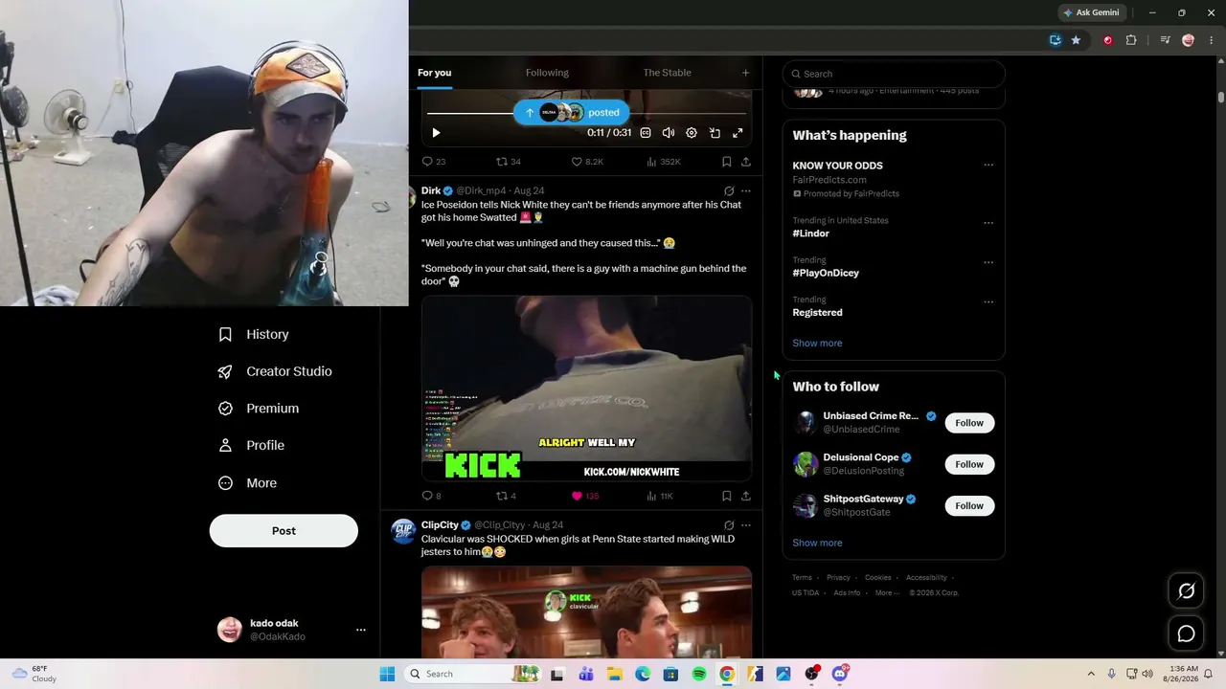Image resolution: width=1226 pixels, height=689 pixels.
Task: Open options for the KNOW YOUR ODDS promoted trend
Action: click(x=988, y=165)
